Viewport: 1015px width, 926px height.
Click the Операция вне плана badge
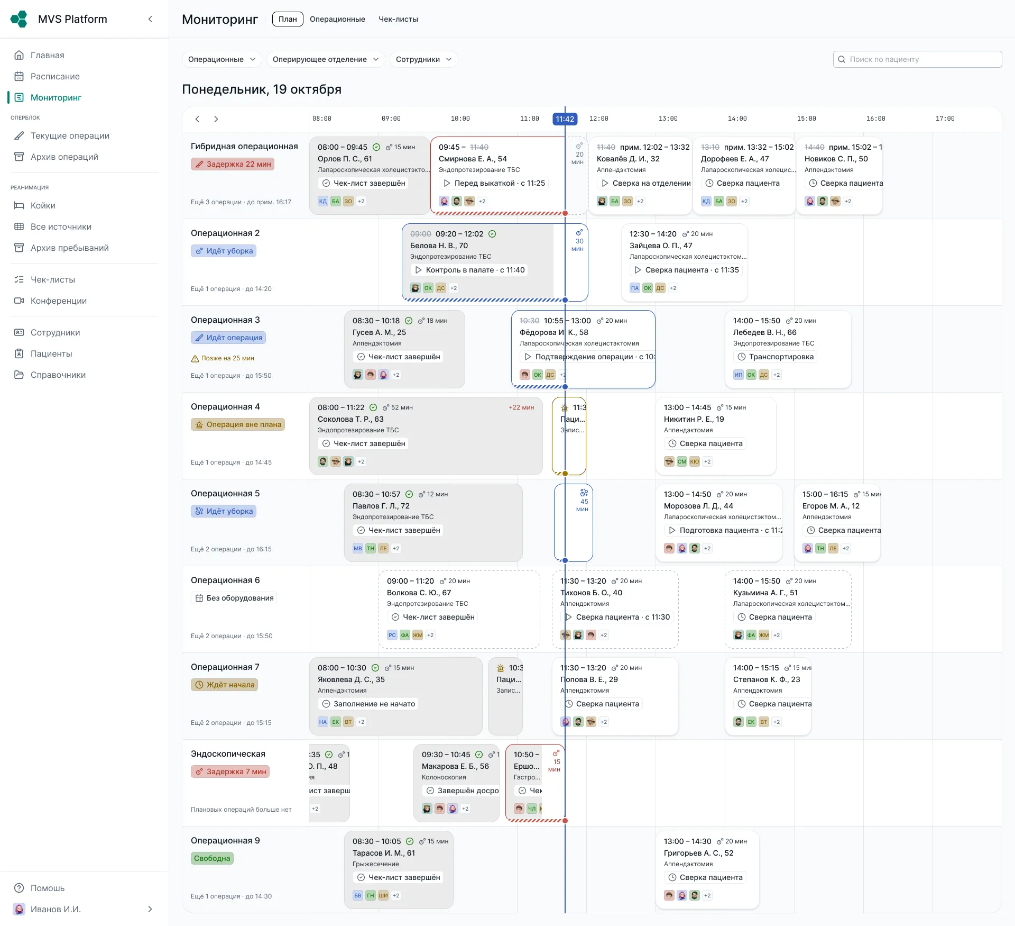coord(238,424)
